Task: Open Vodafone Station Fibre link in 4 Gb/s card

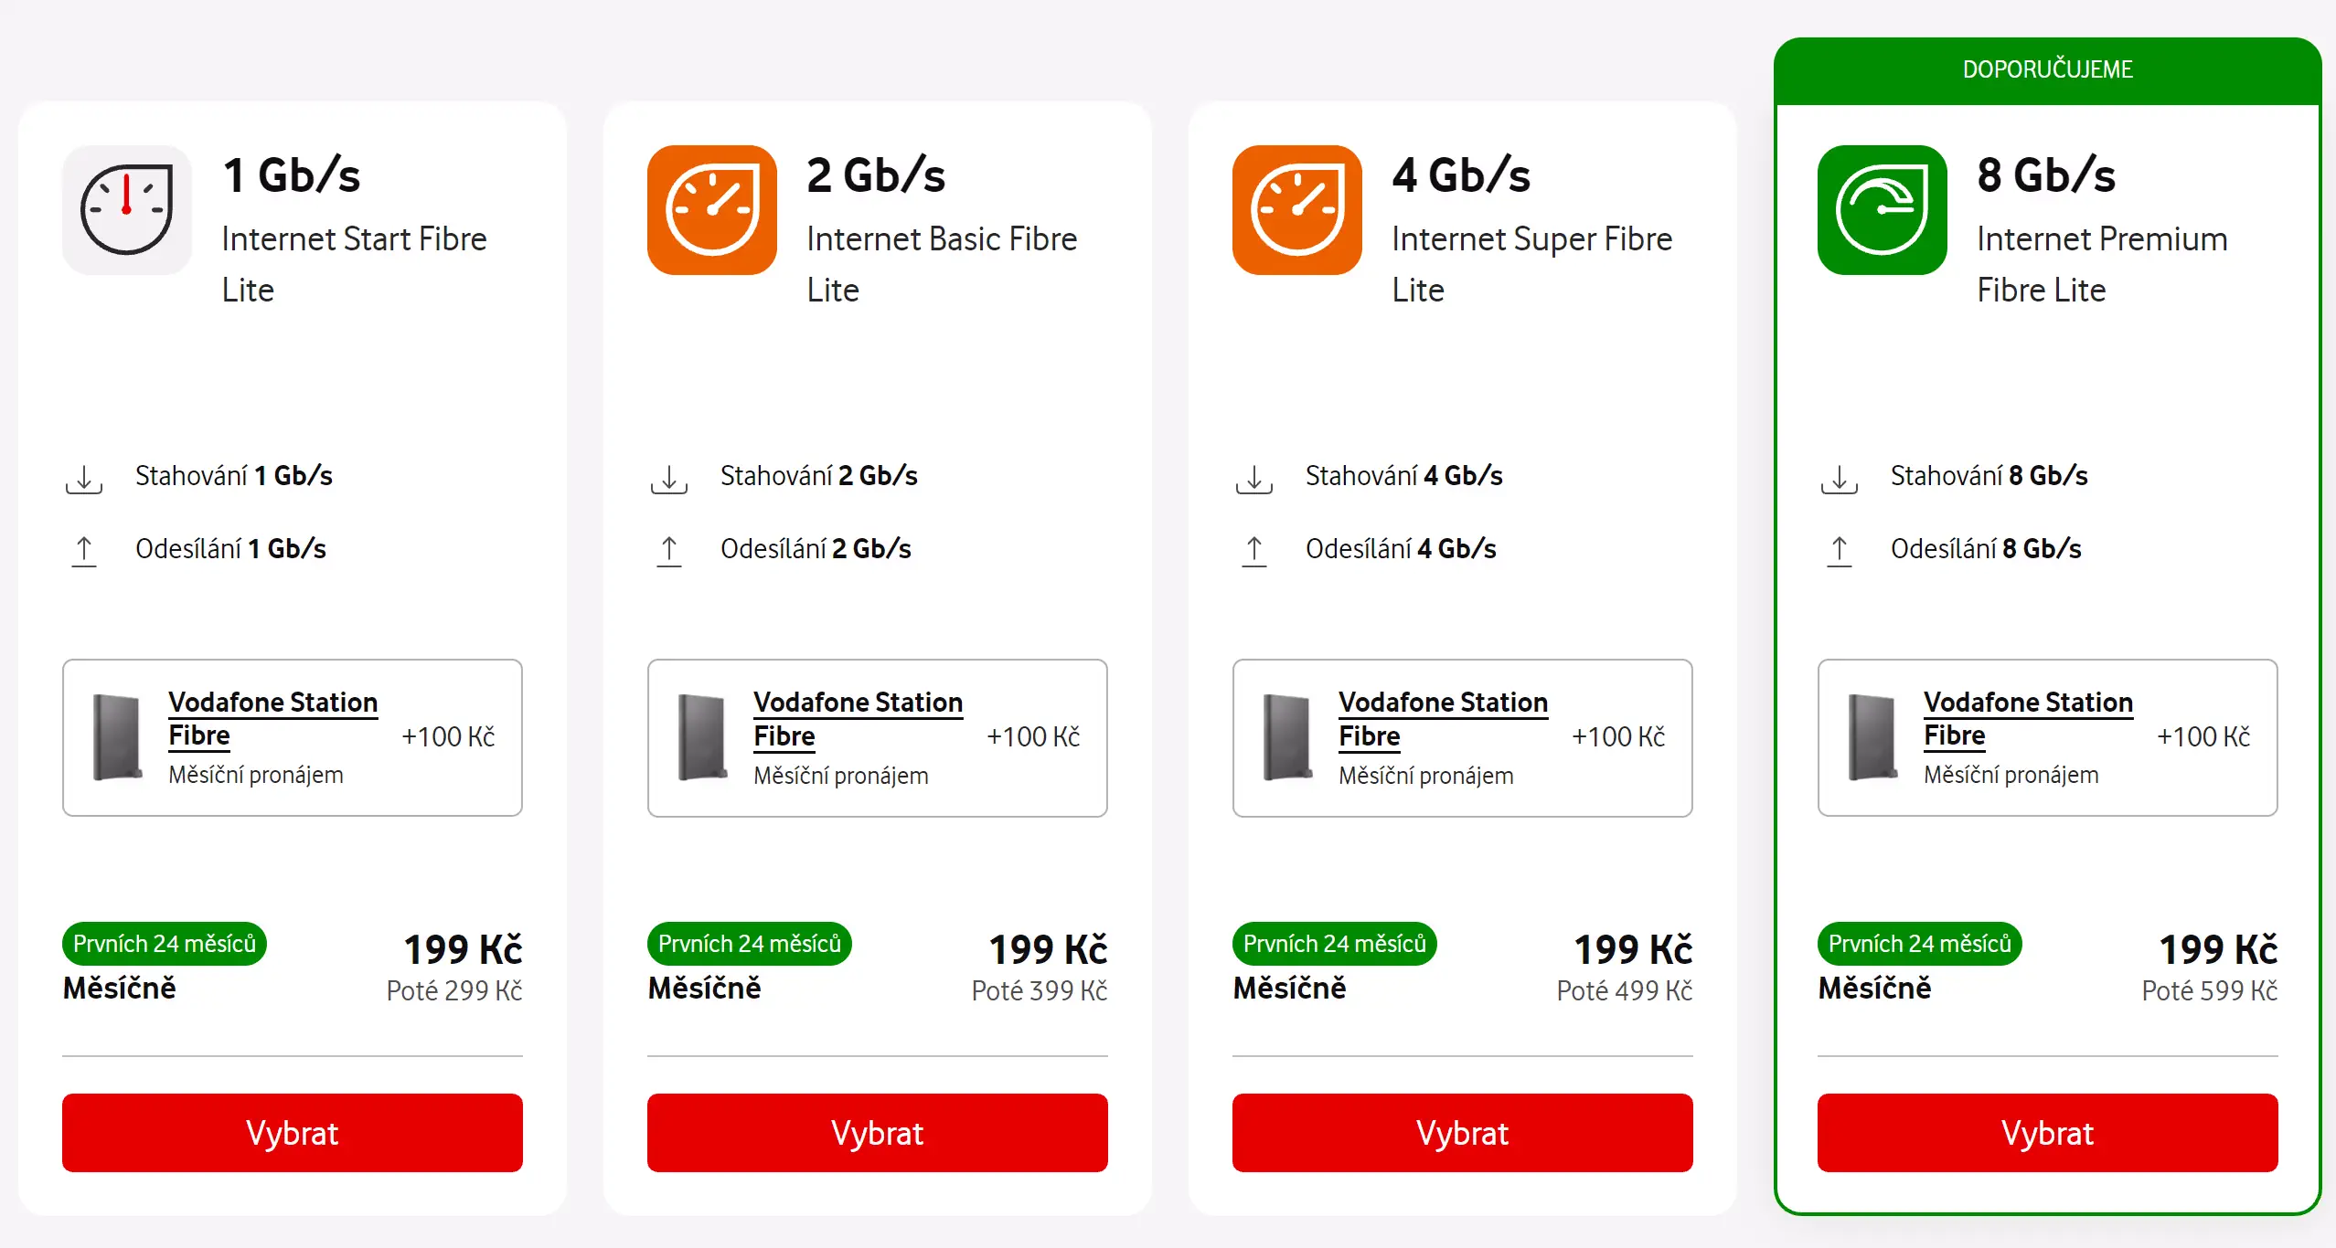Action: click(x=1443, y=719)
